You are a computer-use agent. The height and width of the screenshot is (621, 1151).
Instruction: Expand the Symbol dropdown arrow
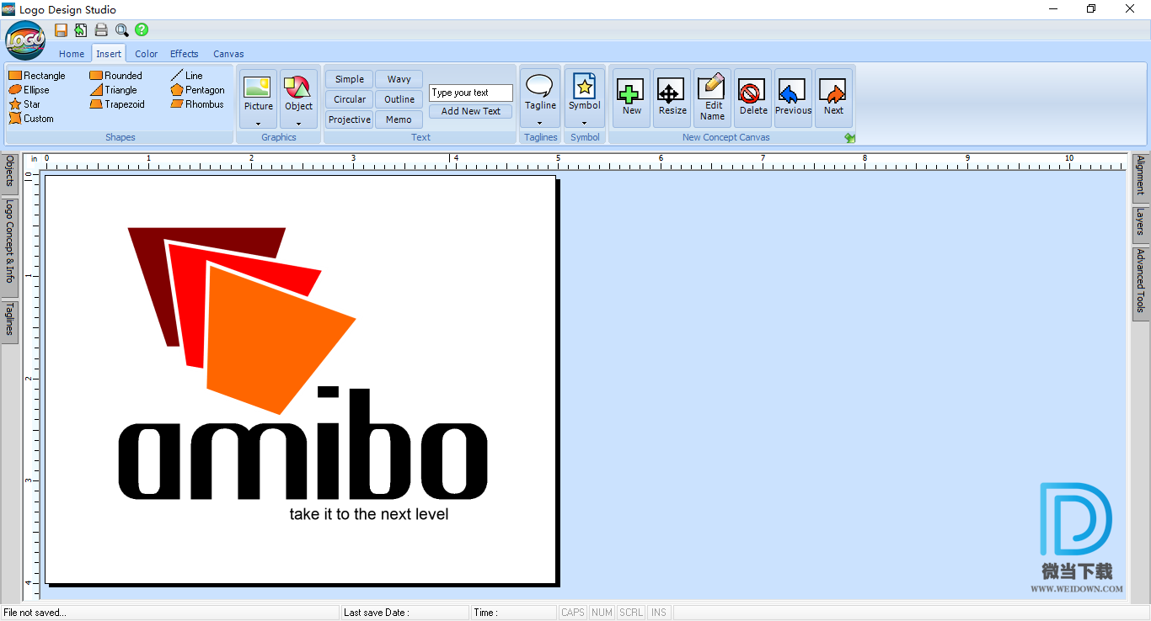584,123
